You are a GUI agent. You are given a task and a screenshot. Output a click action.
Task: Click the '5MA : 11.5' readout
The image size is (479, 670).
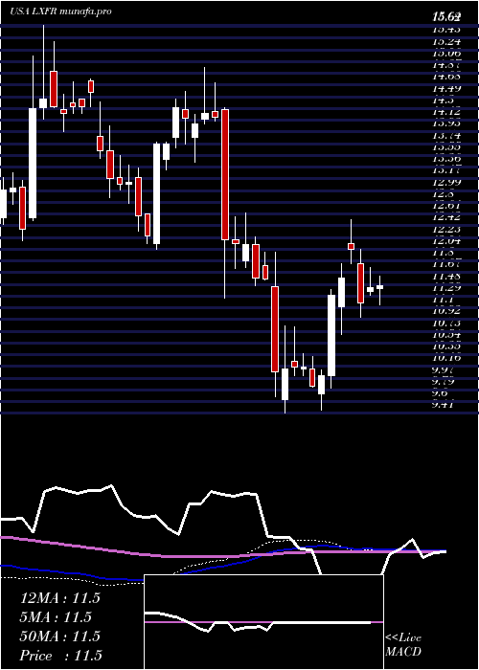click(56, 617)
